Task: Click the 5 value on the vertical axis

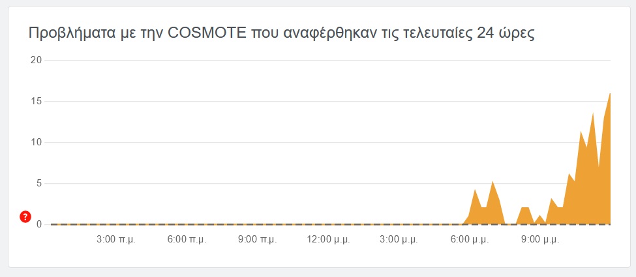Action: [39, 183]
